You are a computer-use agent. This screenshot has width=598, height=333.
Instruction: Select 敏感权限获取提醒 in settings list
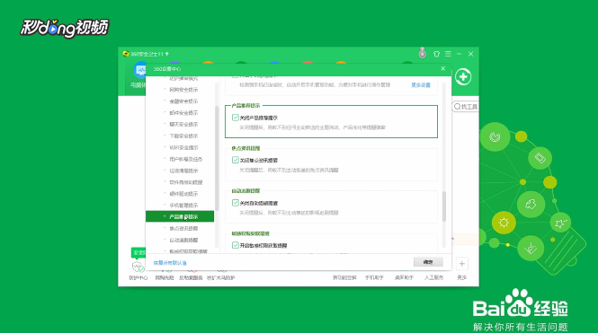point(189,251)
